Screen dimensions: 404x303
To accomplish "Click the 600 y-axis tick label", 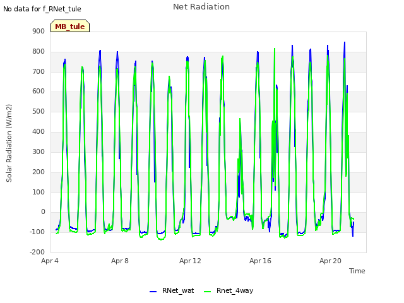I will coord(39,91).
